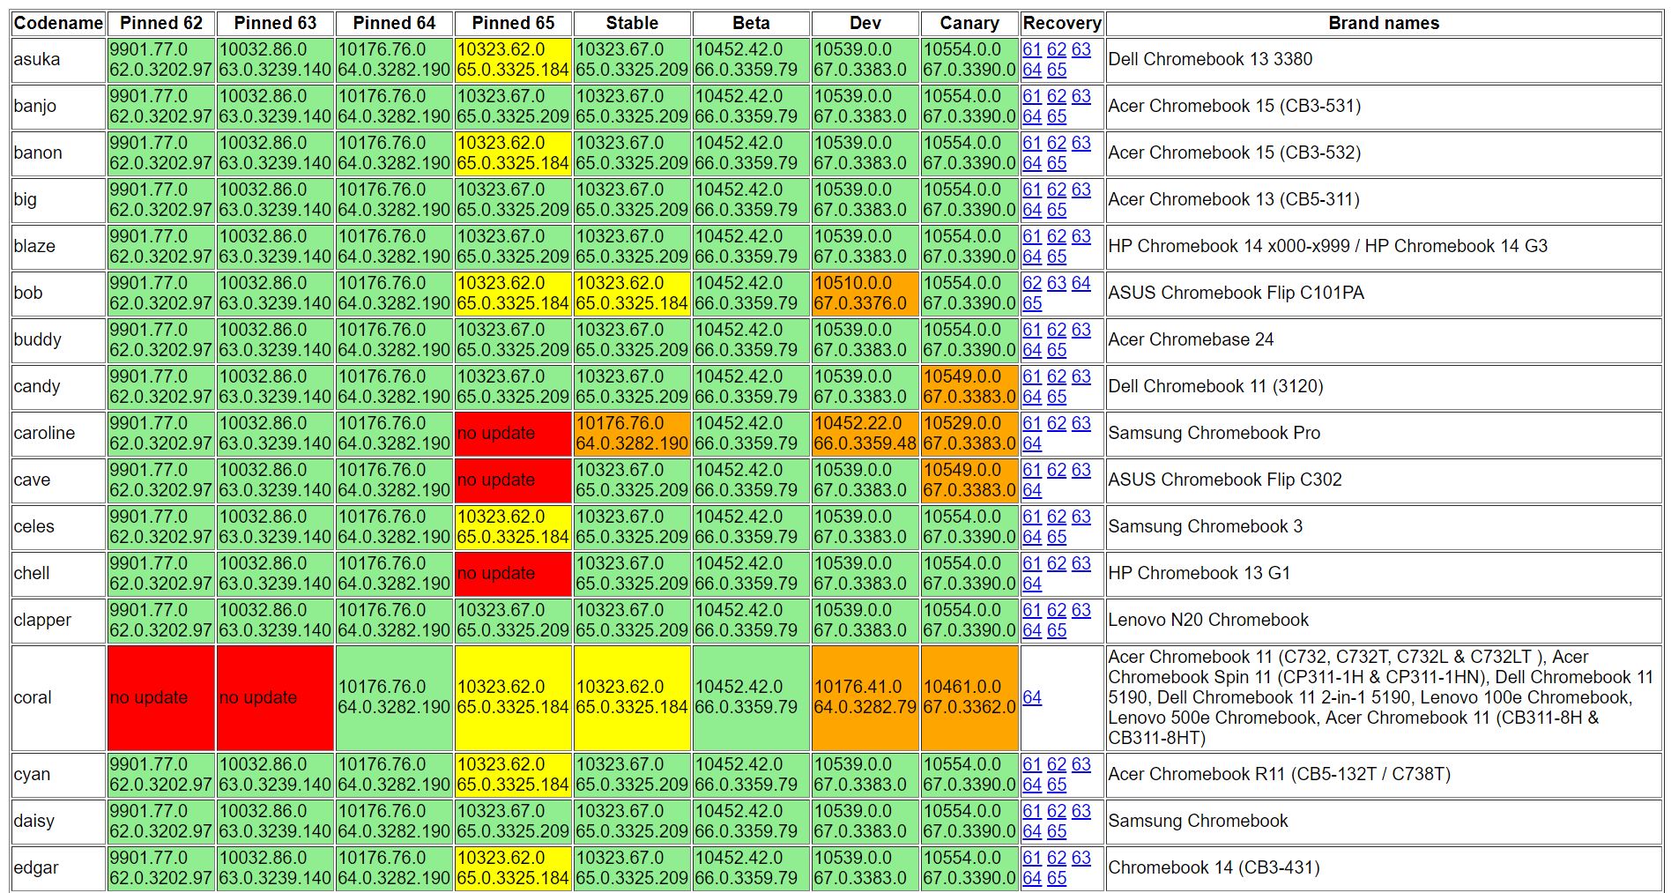
Task: Open recovery link 62 in bob row
Action: pyautogui.click(x=1031, y=284)
